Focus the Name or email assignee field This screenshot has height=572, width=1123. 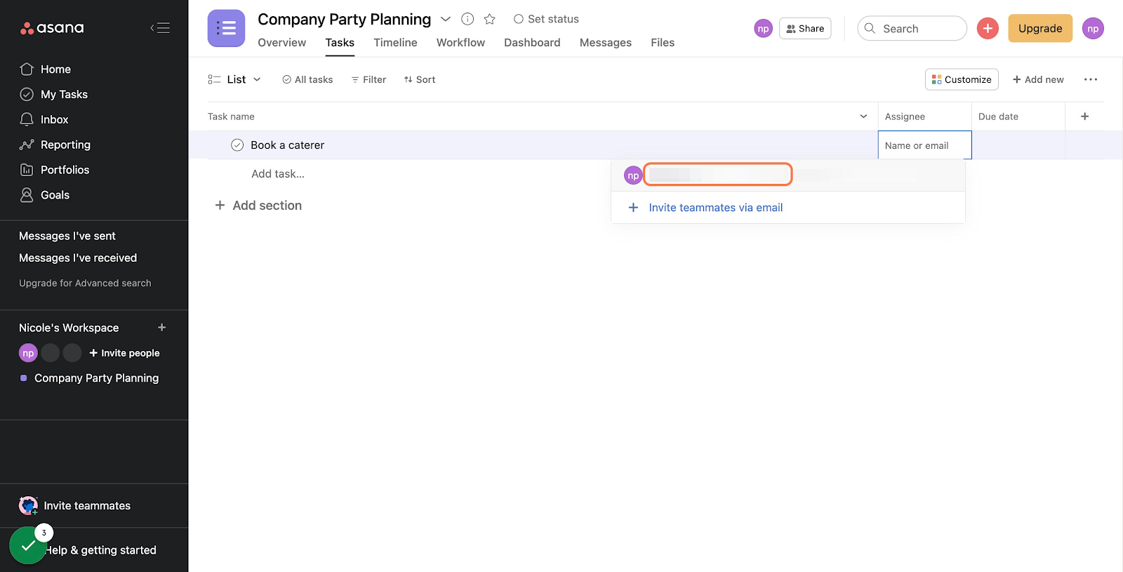[924, 145]
